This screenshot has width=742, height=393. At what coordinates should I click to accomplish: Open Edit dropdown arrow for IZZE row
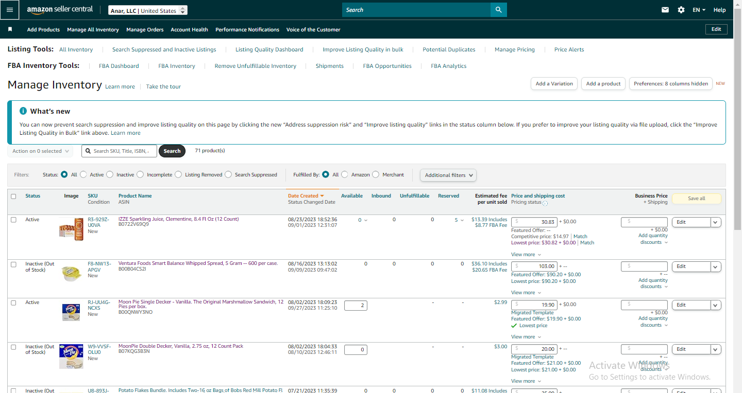coord(716,222)
